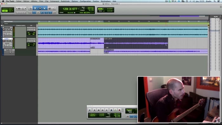This screenshot has width=222, height=125.
Task: Open the Asteroids automation mode selector
Action: coord(9,34)
